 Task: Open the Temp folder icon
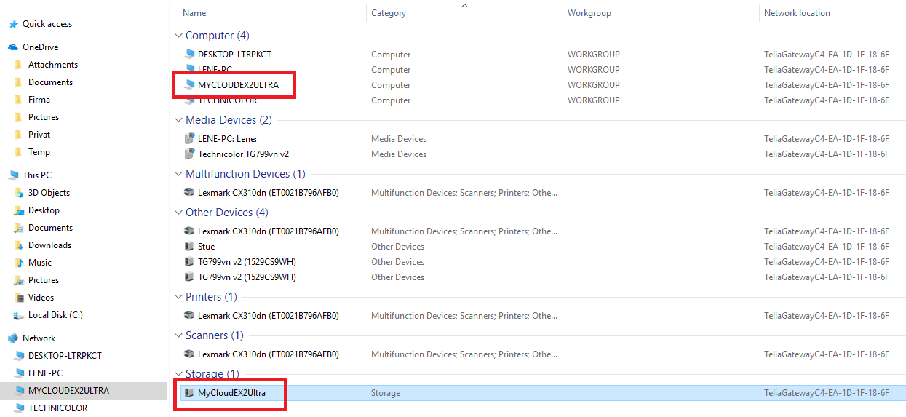click(18, 152)
